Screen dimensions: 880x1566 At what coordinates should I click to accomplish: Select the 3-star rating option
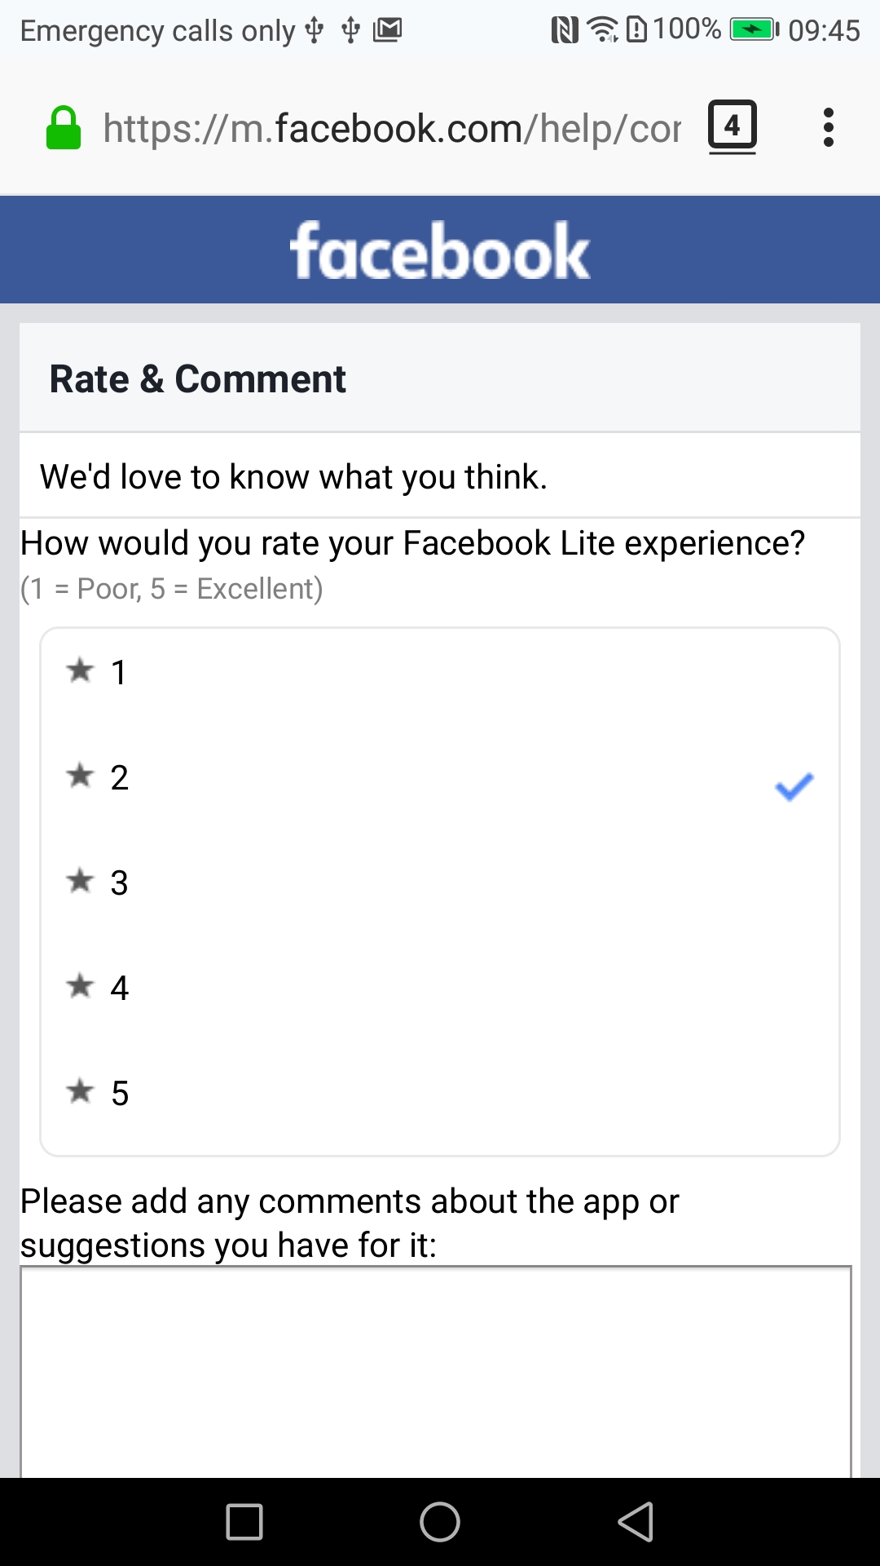pyautogui.click(x=119, y=882)
